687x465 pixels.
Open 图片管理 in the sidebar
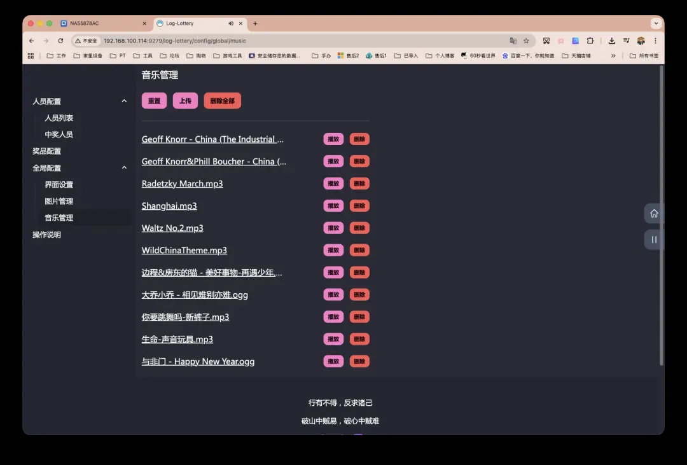(59, 201)
